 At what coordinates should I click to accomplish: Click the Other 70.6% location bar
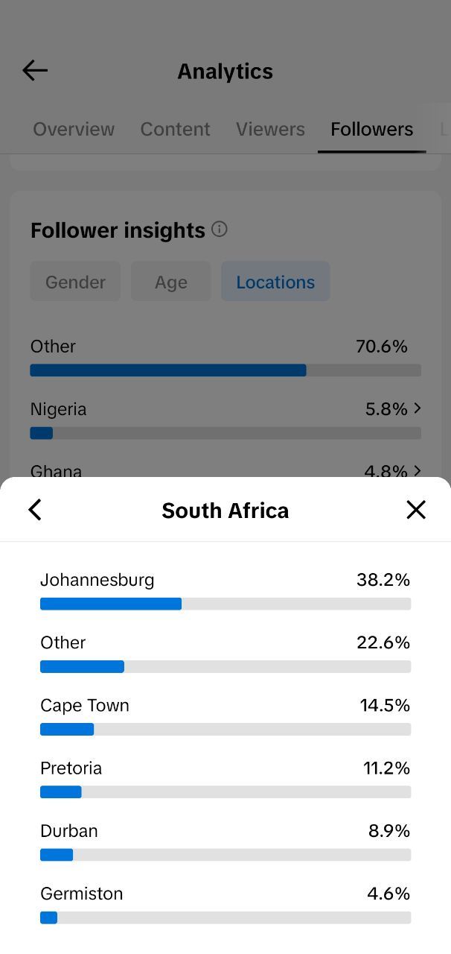pos(225,370)
